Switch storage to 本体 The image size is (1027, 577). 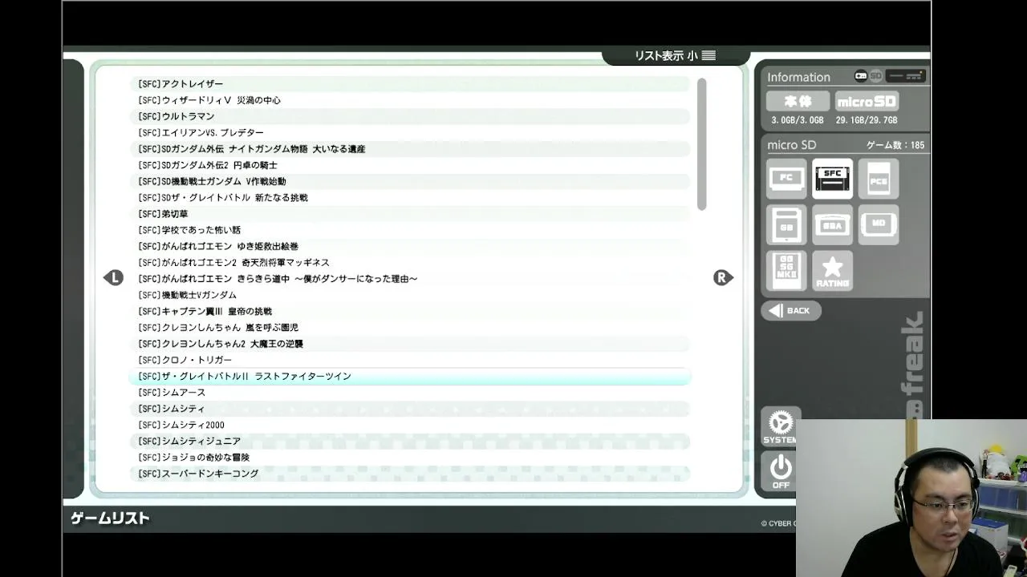798,101
